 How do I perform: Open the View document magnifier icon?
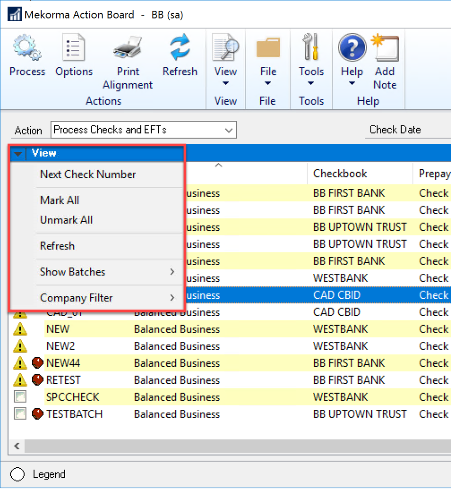pos(225,47)
